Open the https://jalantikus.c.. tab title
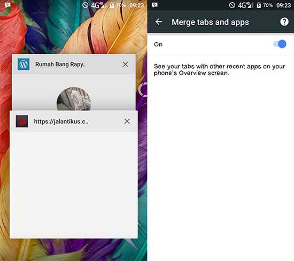 (x=61, y=122)
